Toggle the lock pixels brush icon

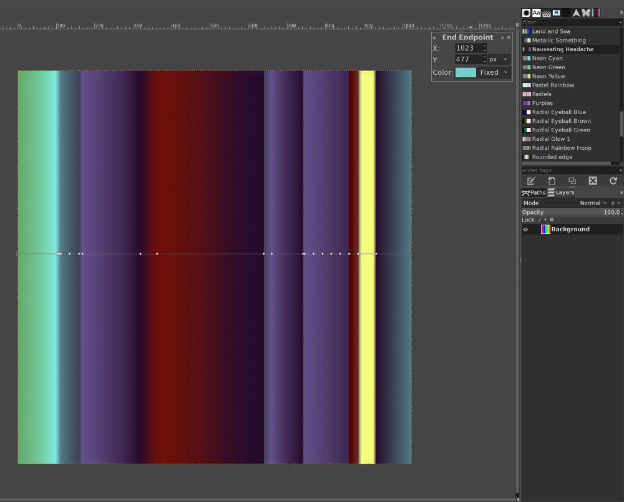point(540,220)
